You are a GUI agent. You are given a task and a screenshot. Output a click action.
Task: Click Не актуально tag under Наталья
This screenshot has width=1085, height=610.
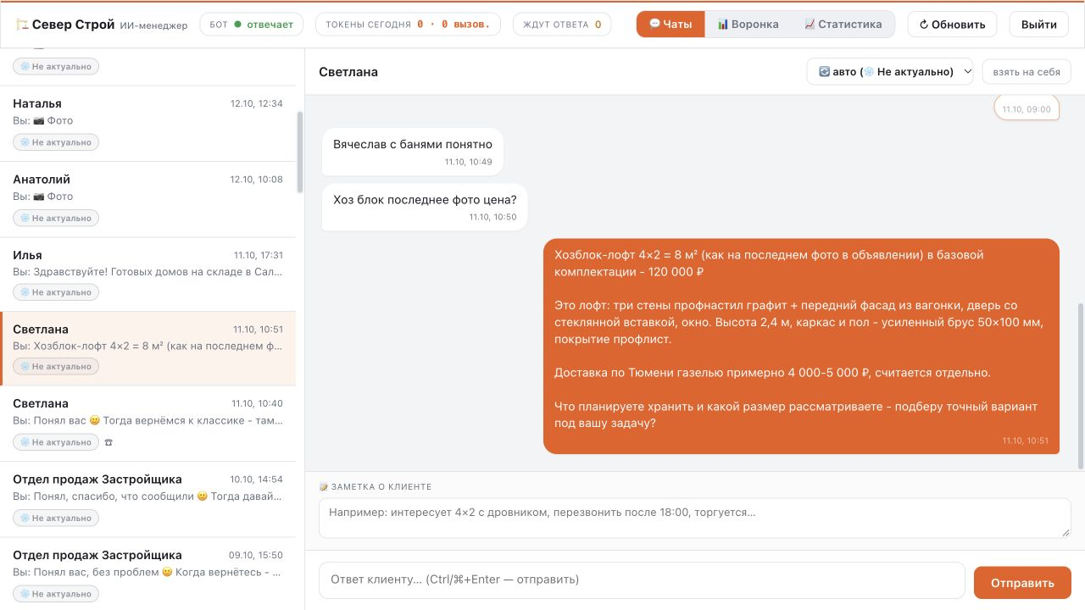[x=56, y=142]
